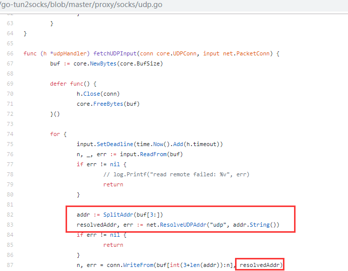Click 'return' on line 79

[x=113, y=184]
